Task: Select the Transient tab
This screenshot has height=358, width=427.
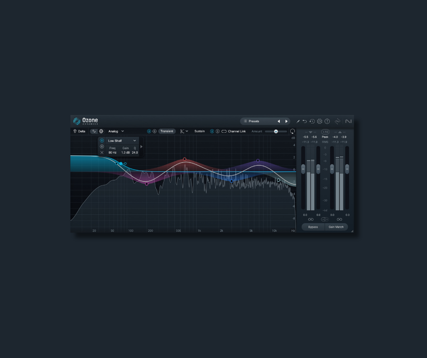Action: pos(167,131)
